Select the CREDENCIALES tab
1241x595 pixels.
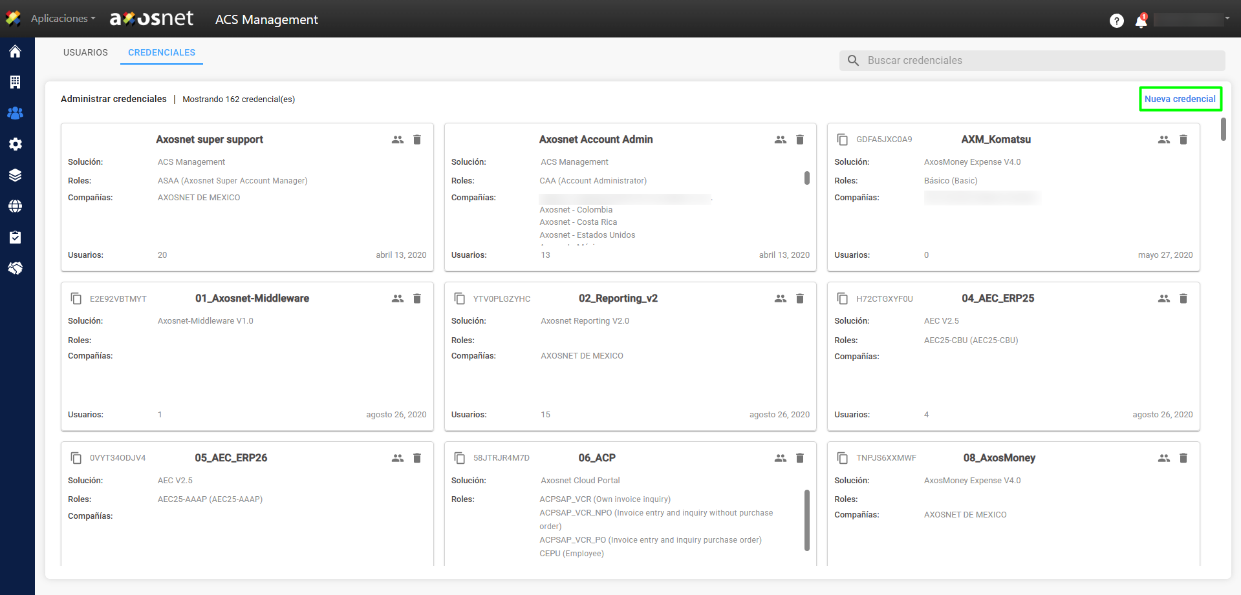(162, 52)
